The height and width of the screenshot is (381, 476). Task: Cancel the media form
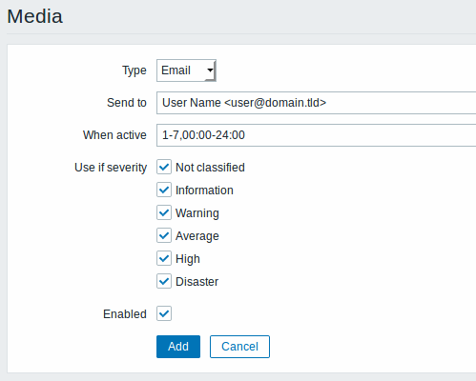[x=239, y=347]
